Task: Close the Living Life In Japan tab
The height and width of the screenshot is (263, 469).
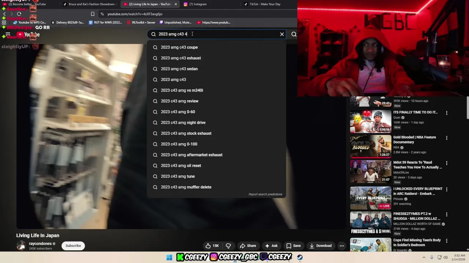Action: (176, 4)
